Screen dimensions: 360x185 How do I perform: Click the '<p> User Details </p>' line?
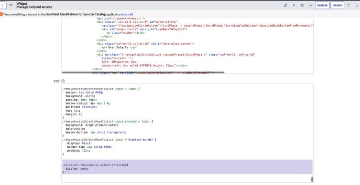pos(119,47)
